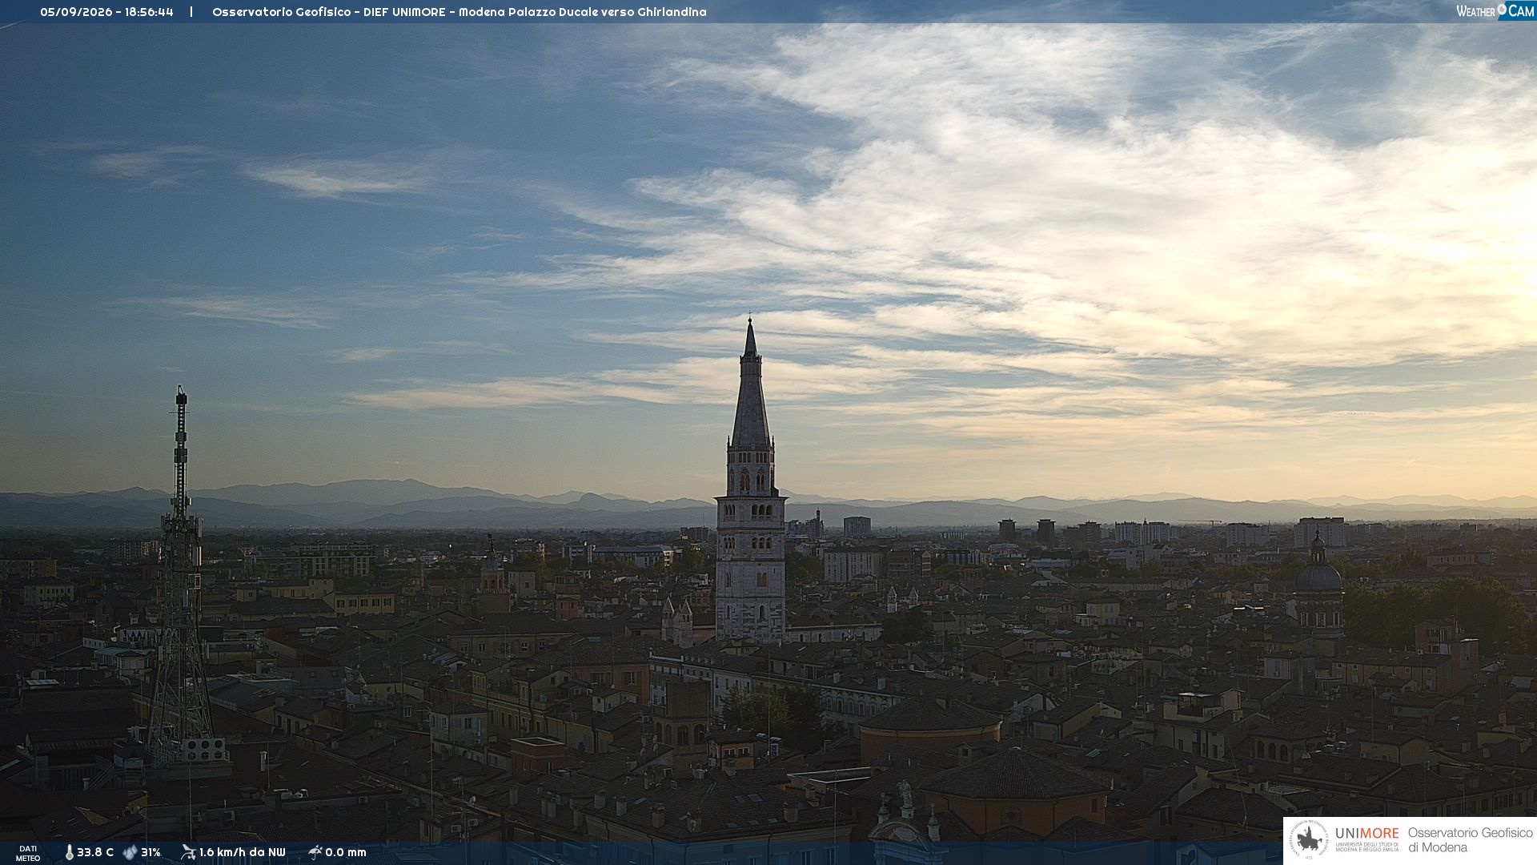Click the UNIMORE circular seal emblem
Viewport: 1537px width, 865px height.
1309,839
